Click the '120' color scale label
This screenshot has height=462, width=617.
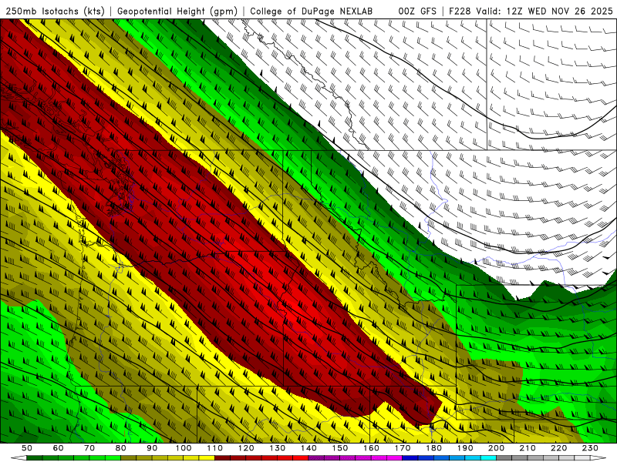[246, 448]
